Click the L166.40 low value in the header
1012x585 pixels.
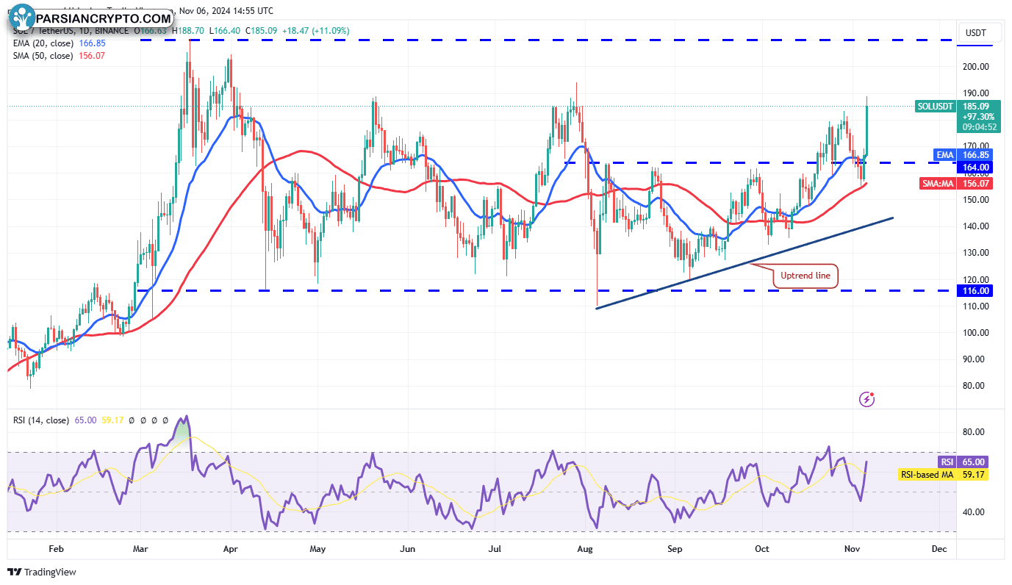(x=226, y=31)
